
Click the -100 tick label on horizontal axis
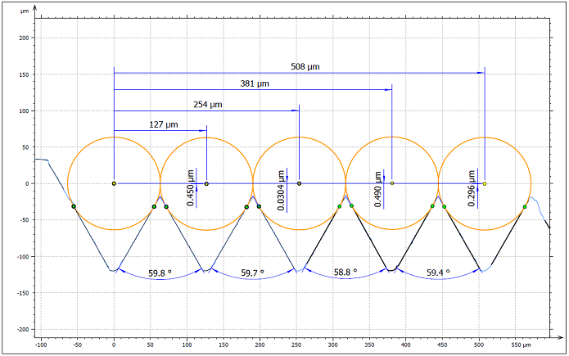[x=41, y=345]
